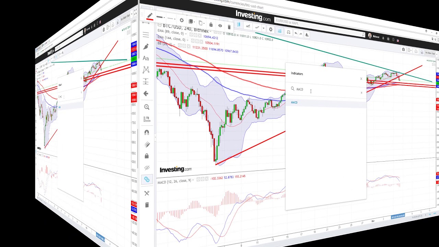The height and width of the screenshot is (247, 439).
Task: Select the Brush tool in sidebar
Action: point(146,46)
